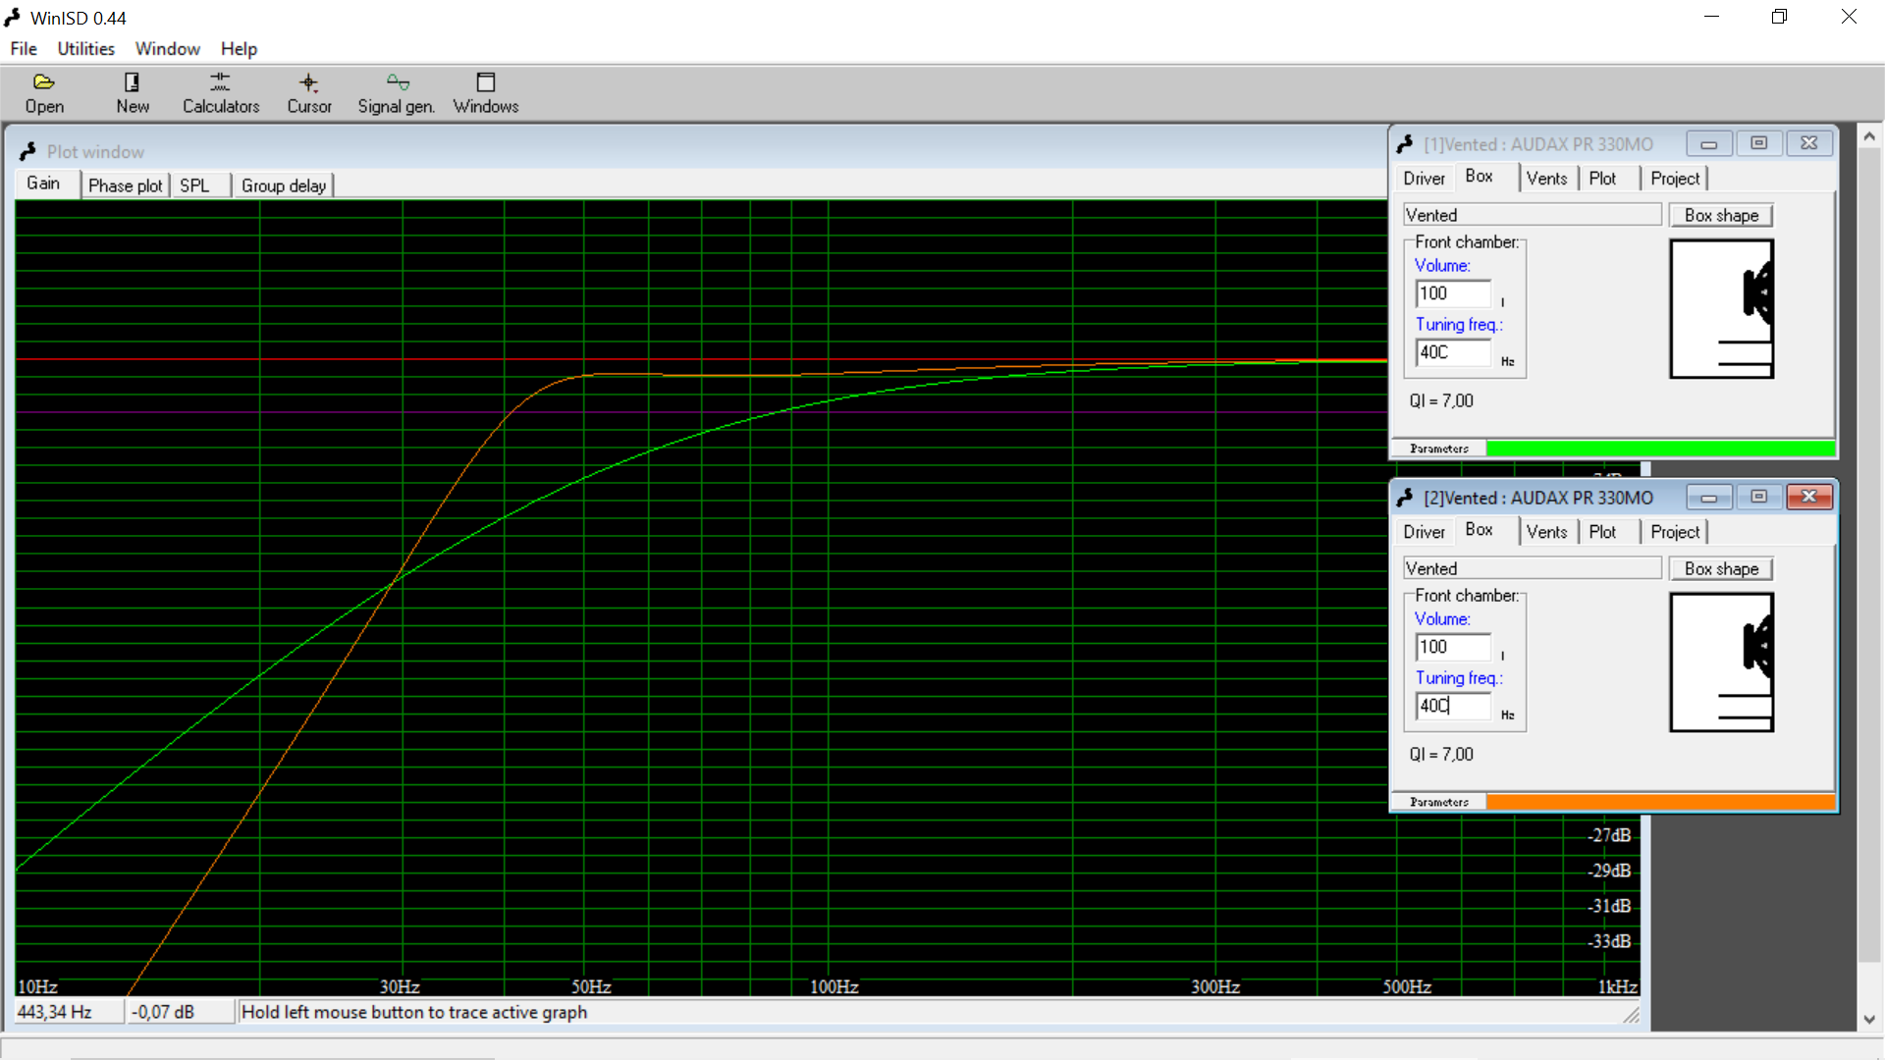
Task: Launch the Signal gen. tool
Action: 397,83
